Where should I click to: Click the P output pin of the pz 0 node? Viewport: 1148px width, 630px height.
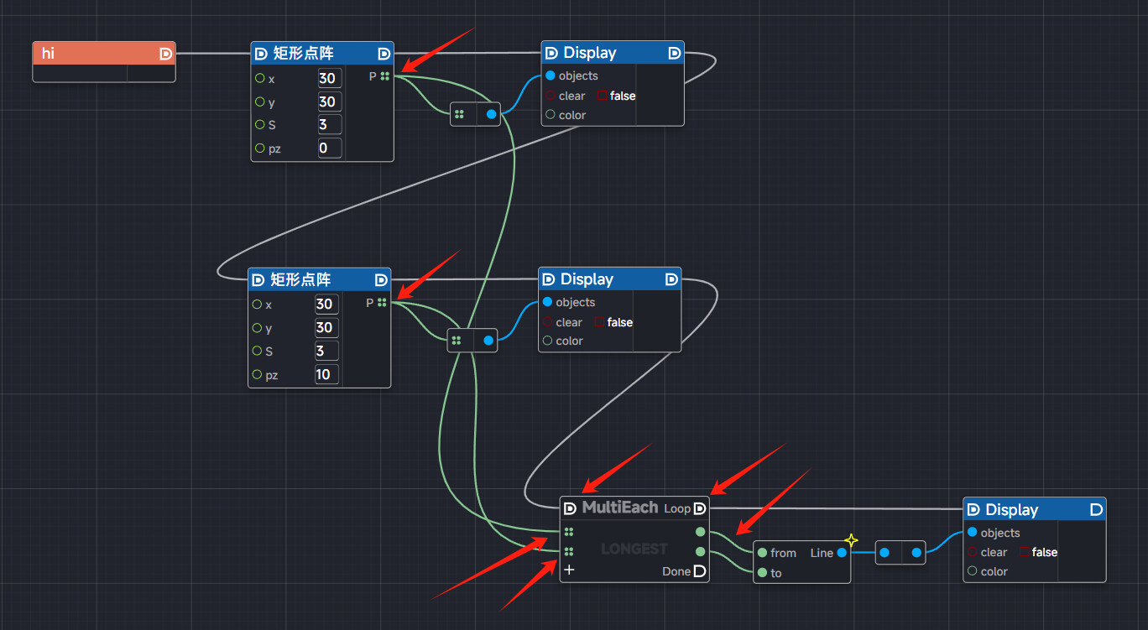[x=384, y=76]
